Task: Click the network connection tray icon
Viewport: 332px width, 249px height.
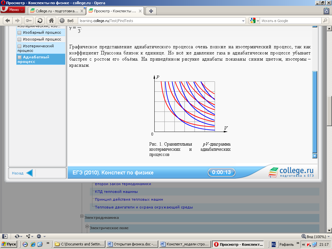Action: tap(314, 244)
